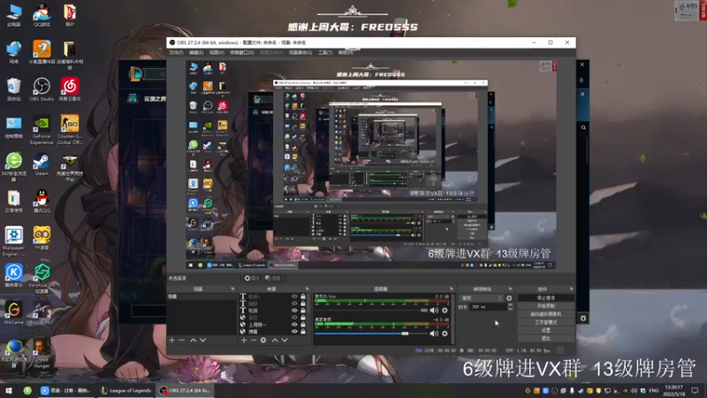Open the 场景集合(S) menu in OBS

tap(300, 53)
